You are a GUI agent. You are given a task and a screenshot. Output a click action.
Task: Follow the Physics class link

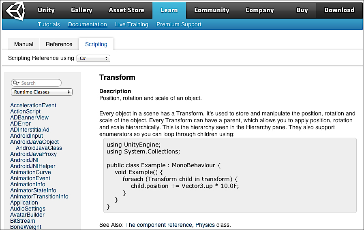[x=205, y=225]
